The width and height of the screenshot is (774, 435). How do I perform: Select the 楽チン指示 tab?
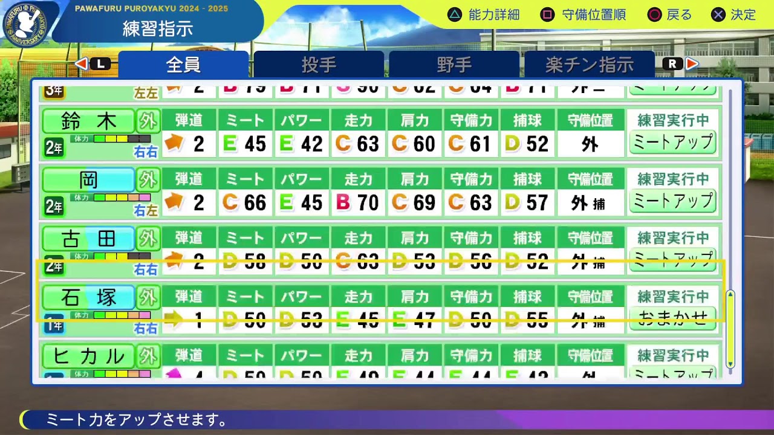tap(590, 64)
